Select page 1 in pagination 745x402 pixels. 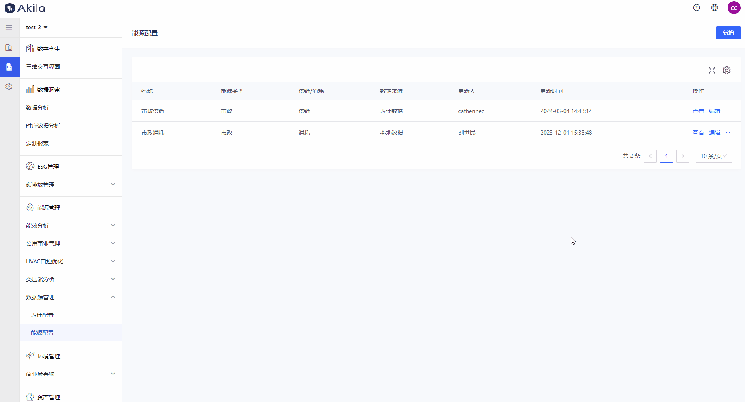point(667,156)
